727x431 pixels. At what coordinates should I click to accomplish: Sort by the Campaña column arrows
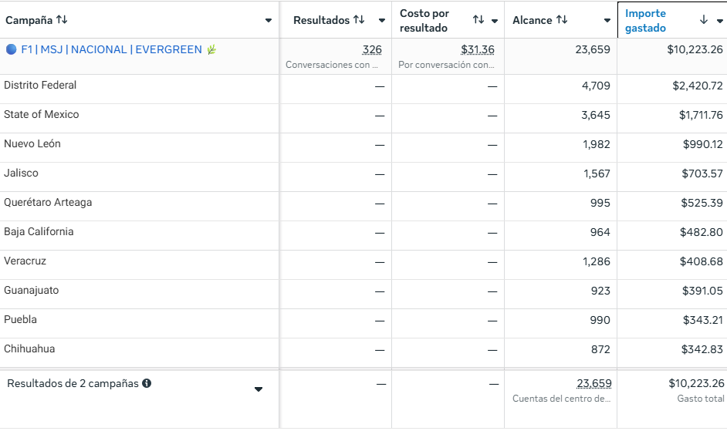[x=62, y=20]
